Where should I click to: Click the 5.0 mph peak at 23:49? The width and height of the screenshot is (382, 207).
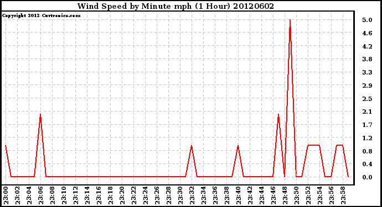click(x=290, y=20)
